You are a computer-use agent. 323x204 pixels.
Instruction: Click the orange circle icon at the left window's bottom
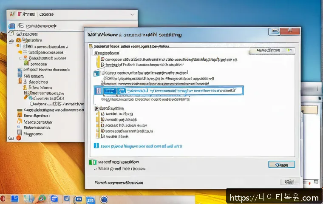tap(18, 138)
